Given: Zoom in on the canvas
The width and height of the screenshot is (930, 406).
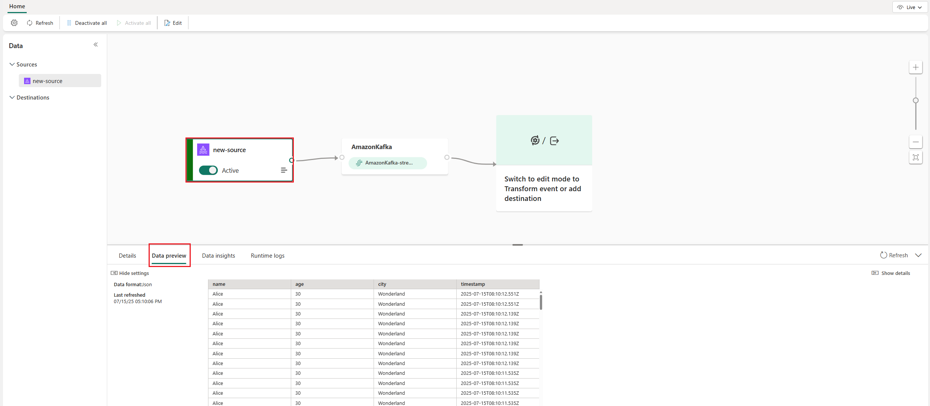Looking at the screenshot, I should pyautogui.click(x=916, y=67).
